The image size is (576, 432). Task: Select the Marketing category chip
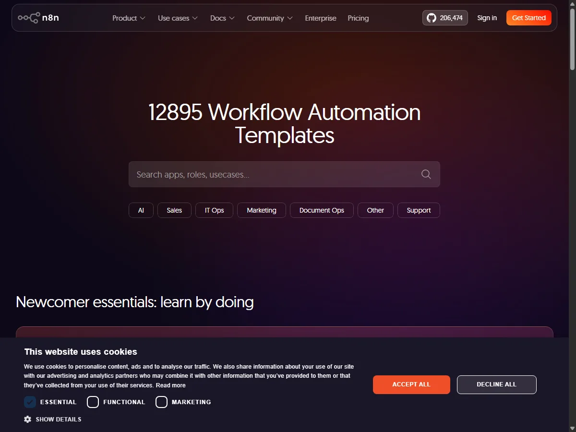262,210
